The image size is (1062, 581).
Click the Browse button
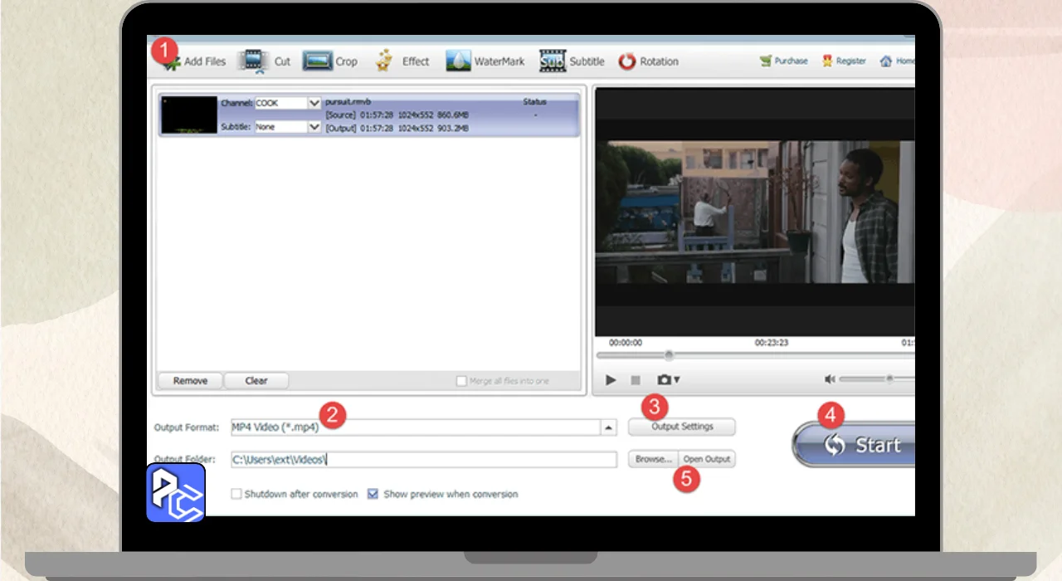click(654, 459)
